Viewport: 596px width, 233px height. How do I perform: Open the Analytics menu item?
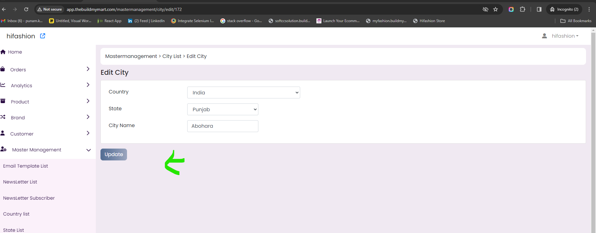(22, 86)
